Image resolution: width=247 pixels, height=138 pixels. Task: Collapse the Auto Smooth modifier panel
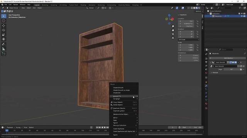click(x=211, y=62)
